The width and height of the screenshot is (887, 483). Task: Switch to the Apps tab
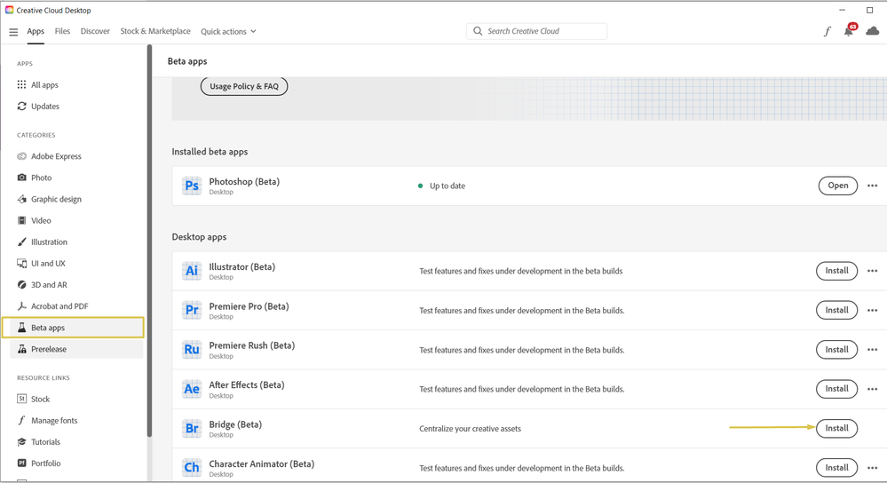coord(36,31)
